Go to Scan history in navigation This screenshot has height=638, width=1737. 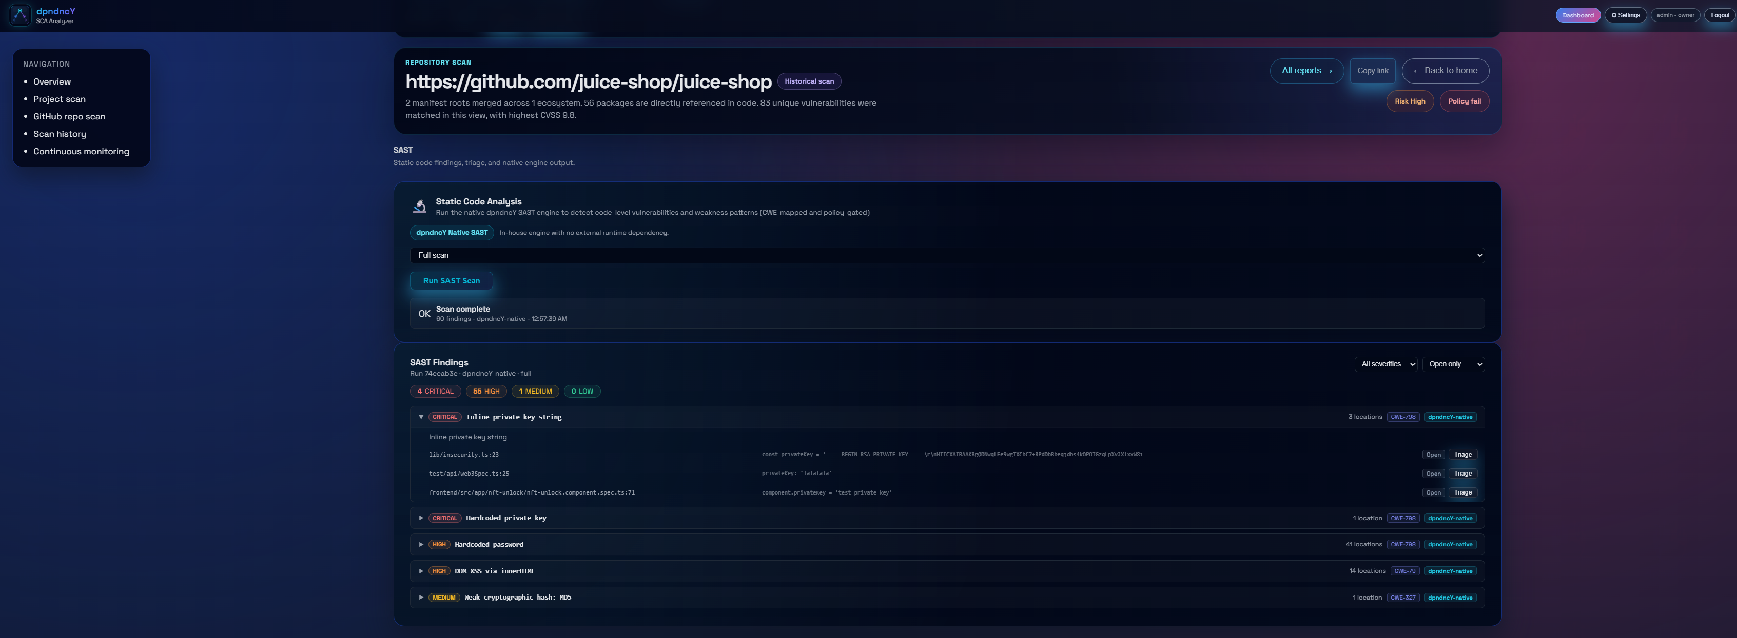(60, 134)
